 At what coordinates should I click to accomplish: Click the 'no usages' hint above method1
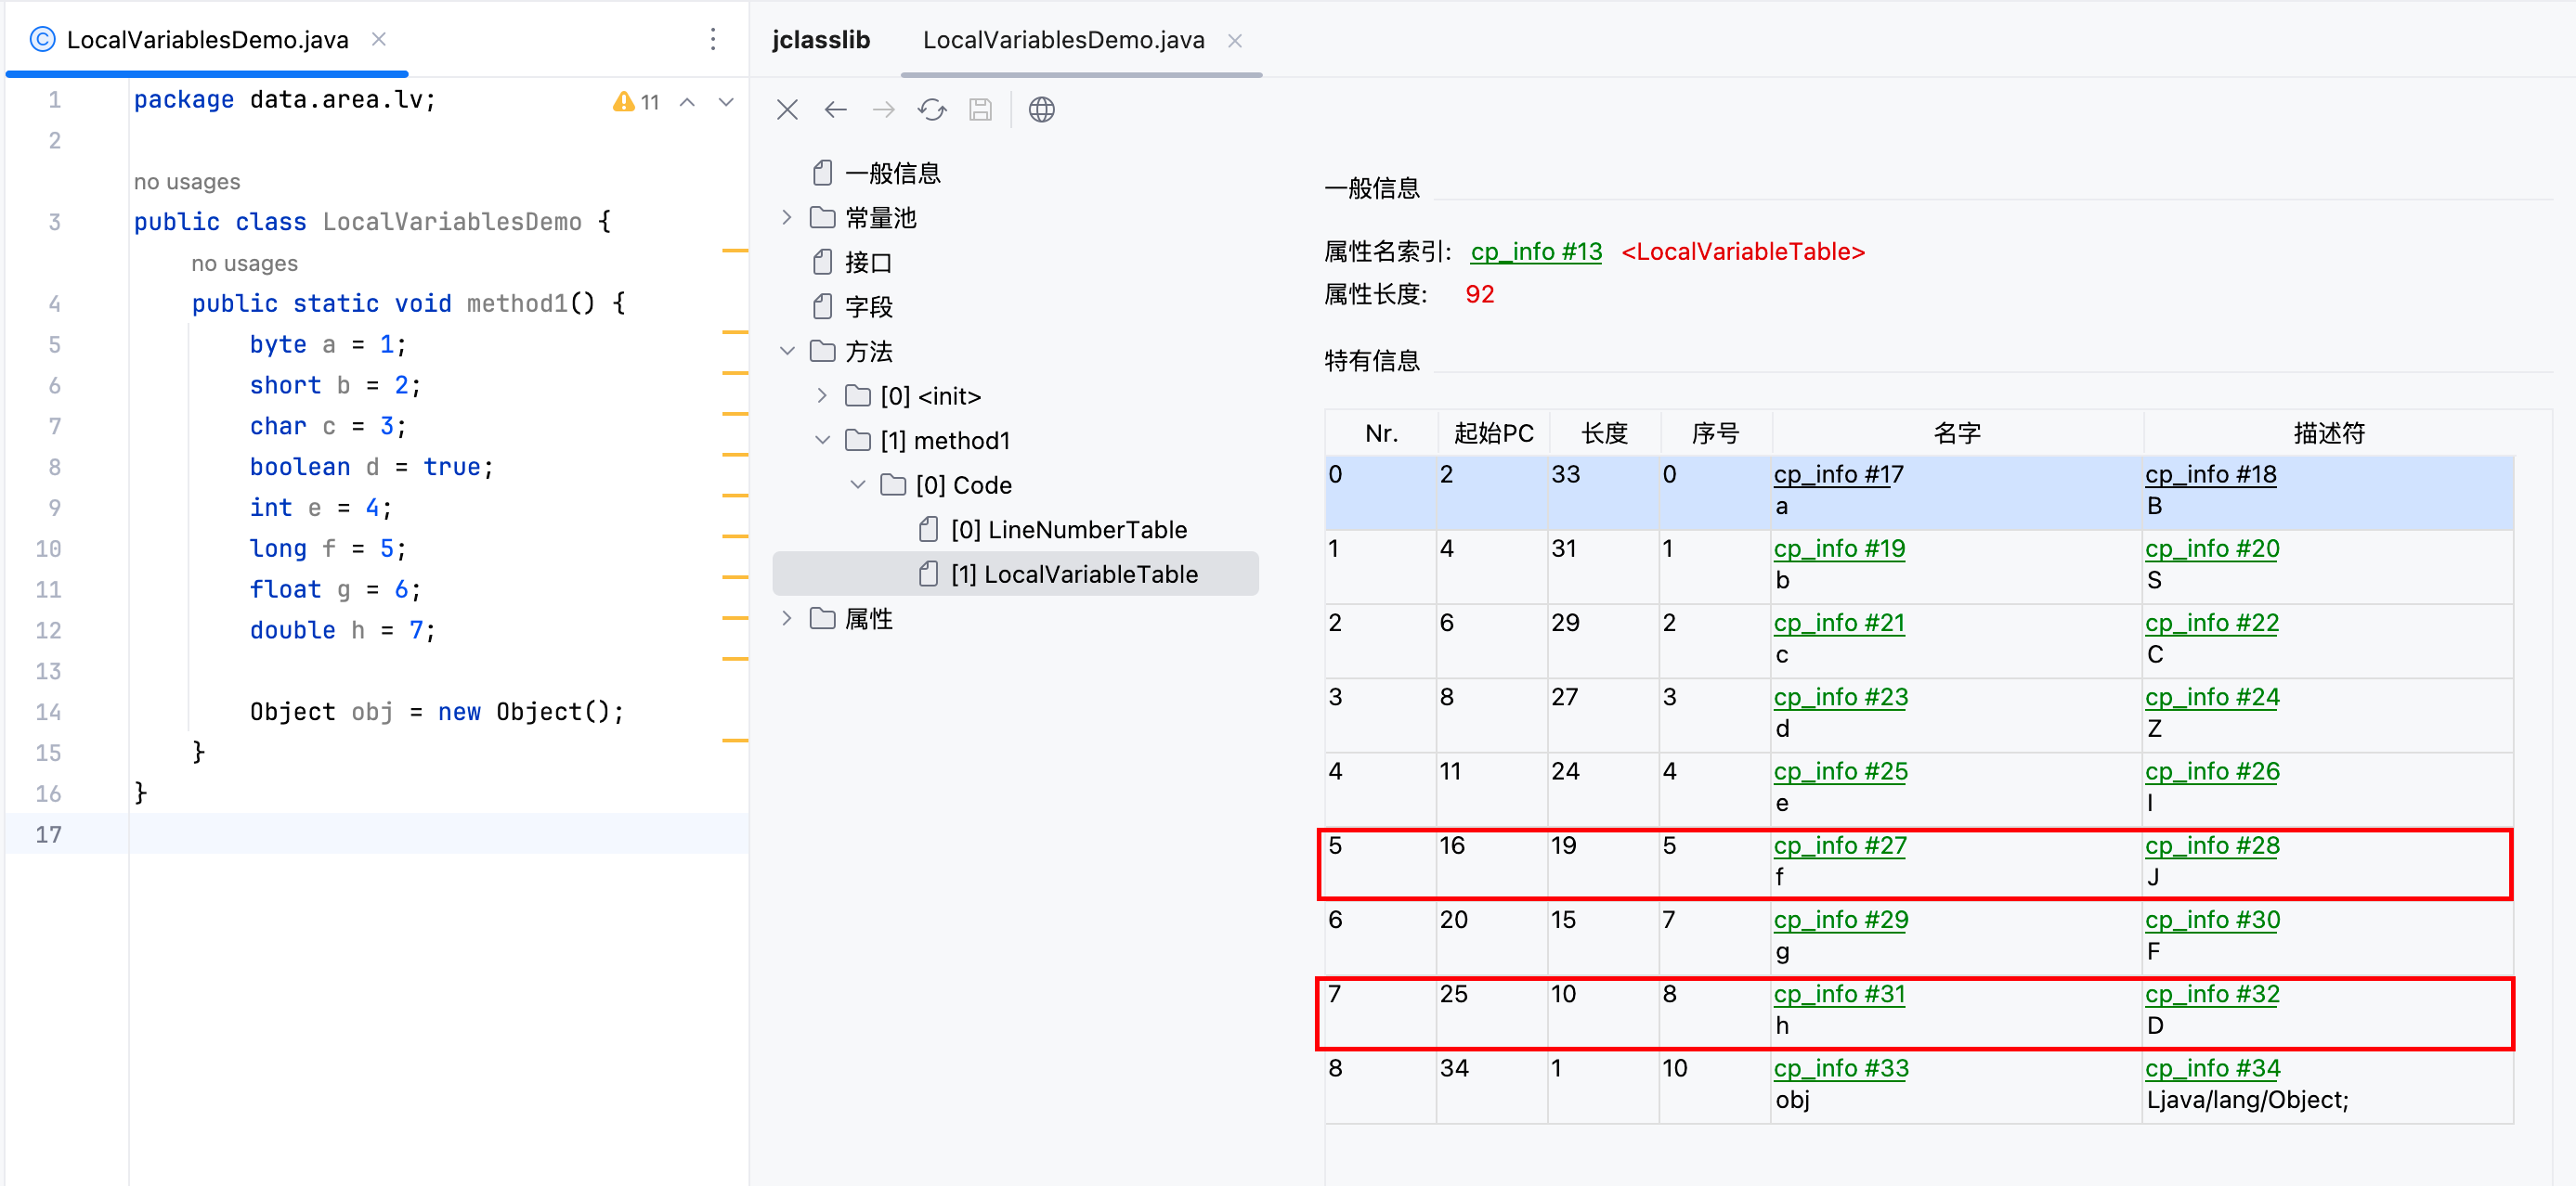(x=244, y=264)
